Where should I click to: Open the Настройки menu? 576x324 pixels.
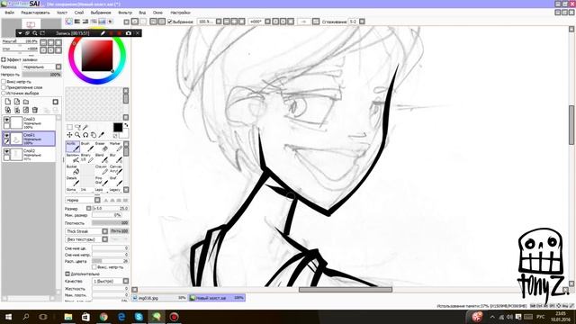pos(180,13)
